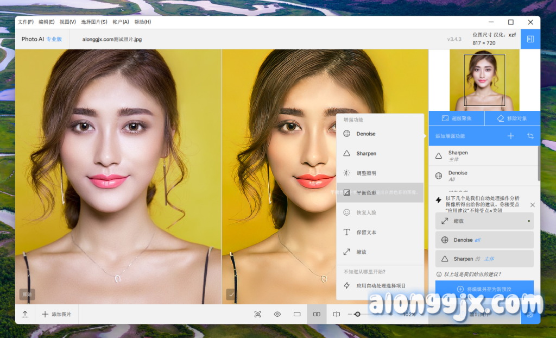Viewport: 556px width, 338px height.
Task: Open the 文件(F) menu
Action: (26, 22)
